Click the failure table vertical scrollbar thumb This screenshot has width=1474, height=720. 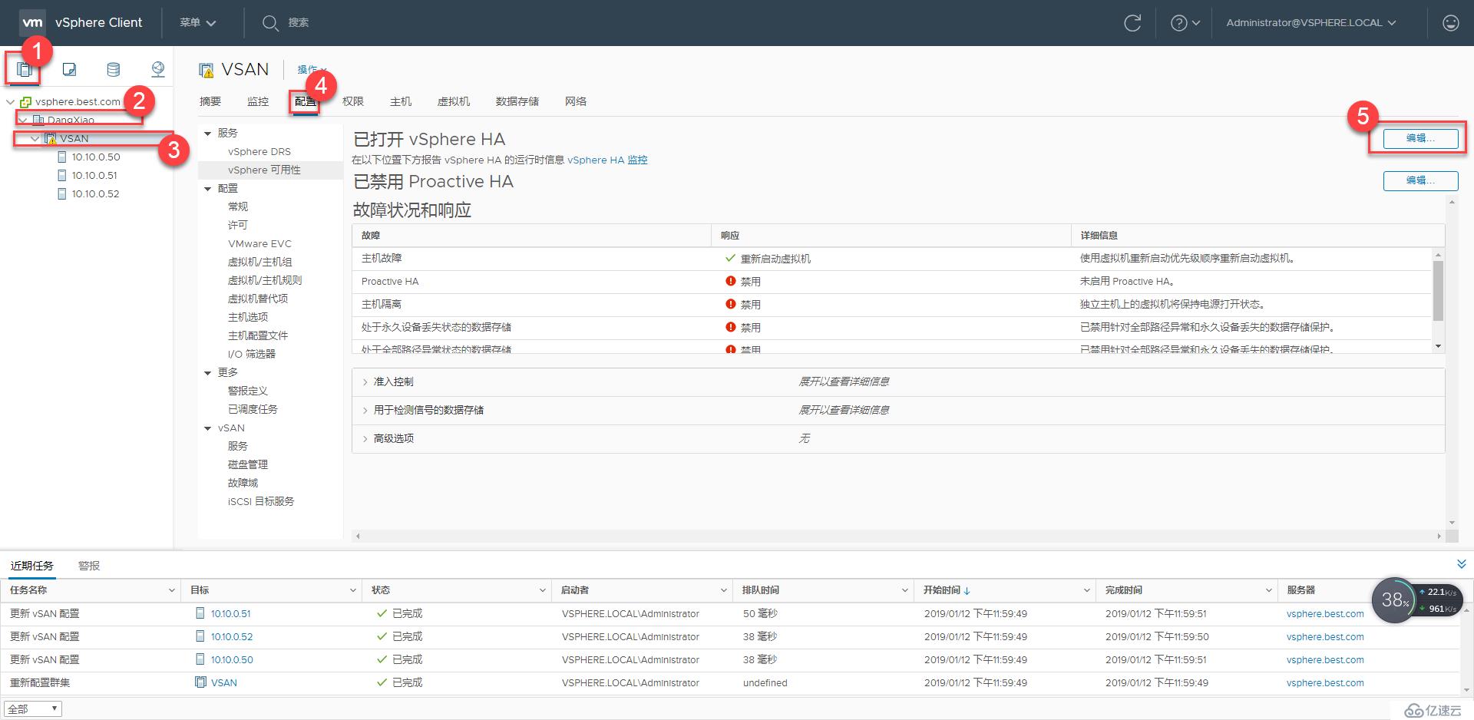[x=1438, y=290]
